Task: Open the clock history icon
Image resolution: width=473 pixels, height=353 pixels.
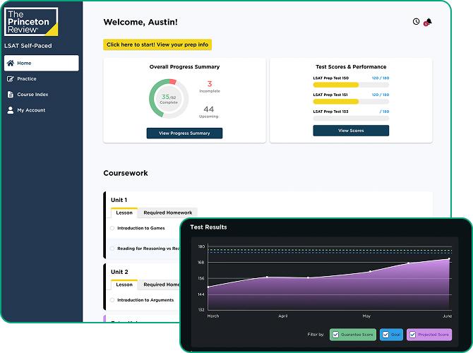Action: (416, 22)
